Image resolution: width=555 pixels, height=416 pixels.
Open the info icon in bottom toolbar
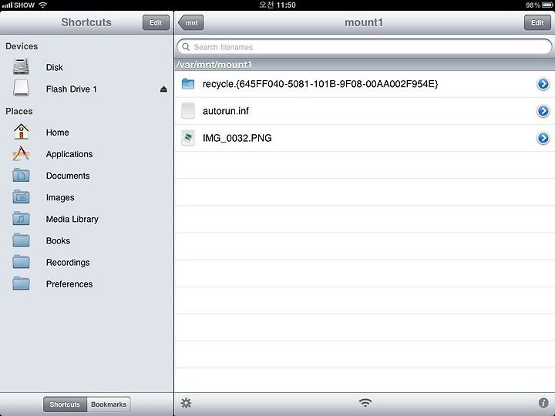point(543,403)
